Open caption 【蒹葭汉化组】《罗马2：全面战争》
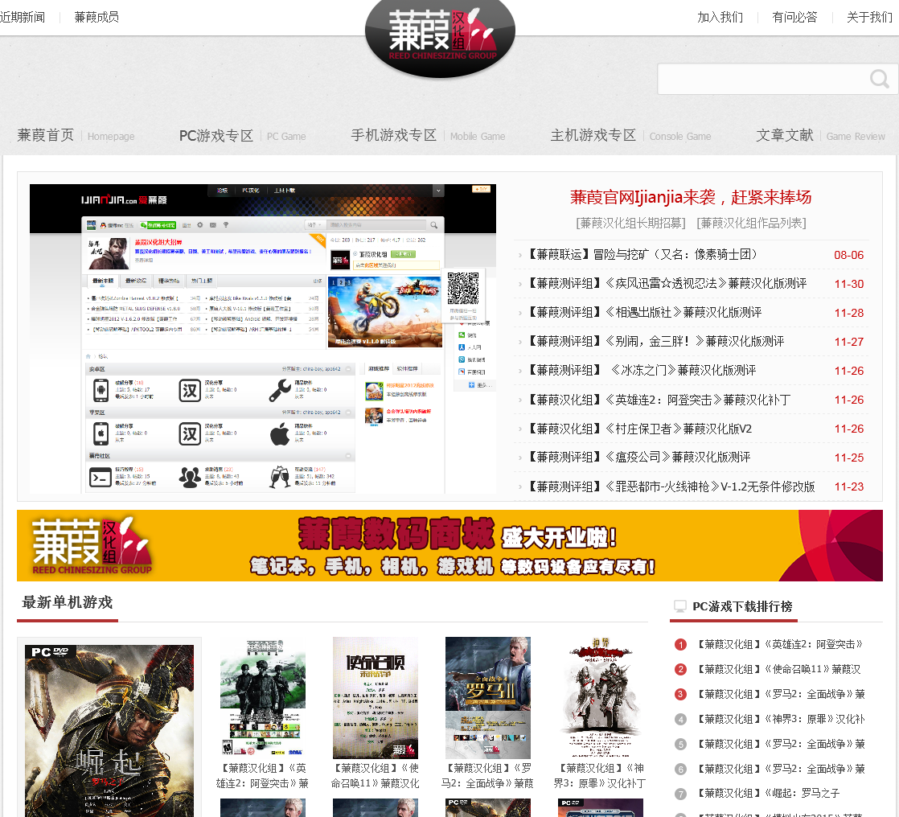The image size is (899, 817). pos(488,776)
